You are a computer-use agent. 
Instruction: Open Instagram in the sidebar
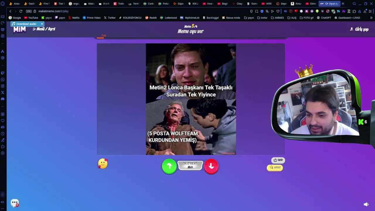pyautogui.click(x=3, y=86)
